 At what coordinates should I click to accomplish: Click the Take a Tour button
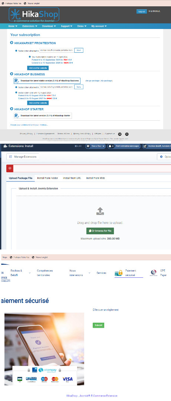tap(95, 146)
